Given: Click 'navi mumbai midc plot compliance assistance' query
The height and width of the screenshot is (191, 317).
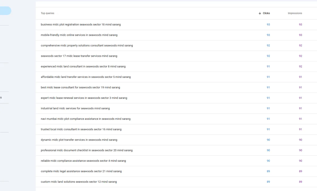Looking at the screenshot, I should pos(86,119).
